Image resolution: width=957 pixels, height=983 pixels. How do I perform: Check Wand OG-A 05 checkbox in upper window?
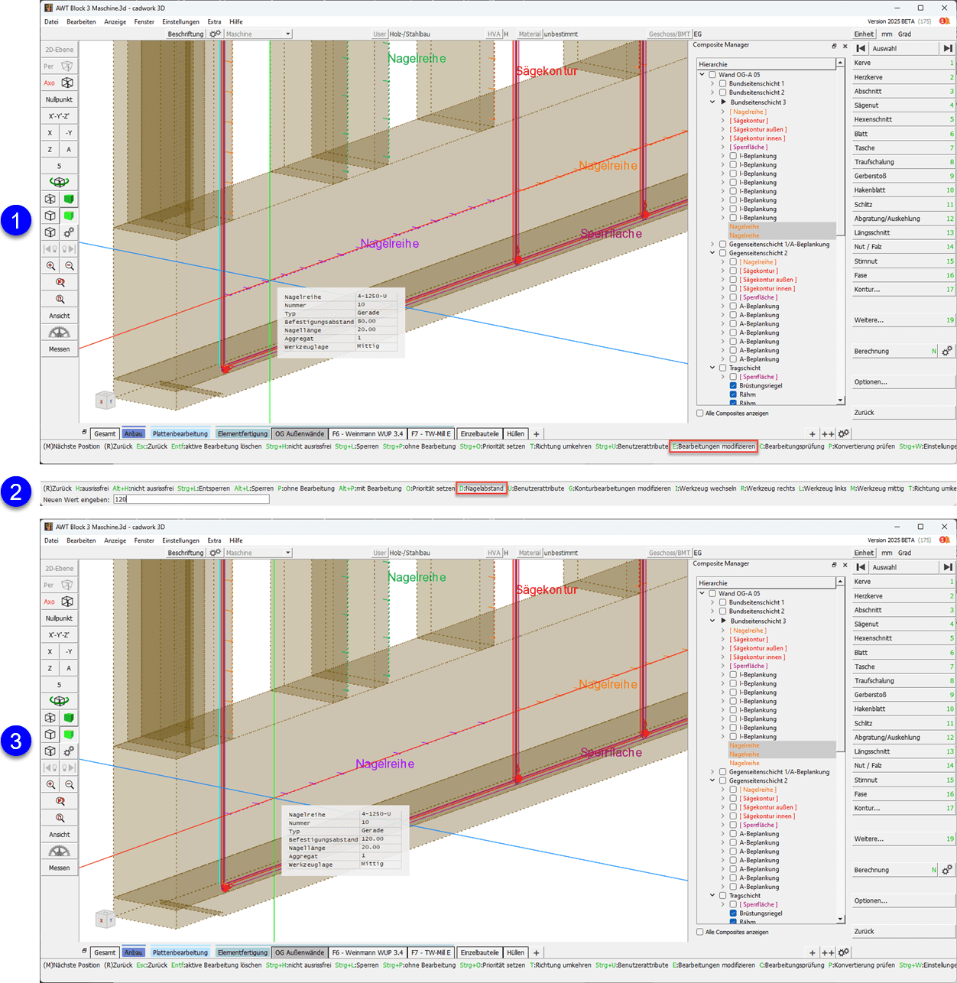(712, 75)
